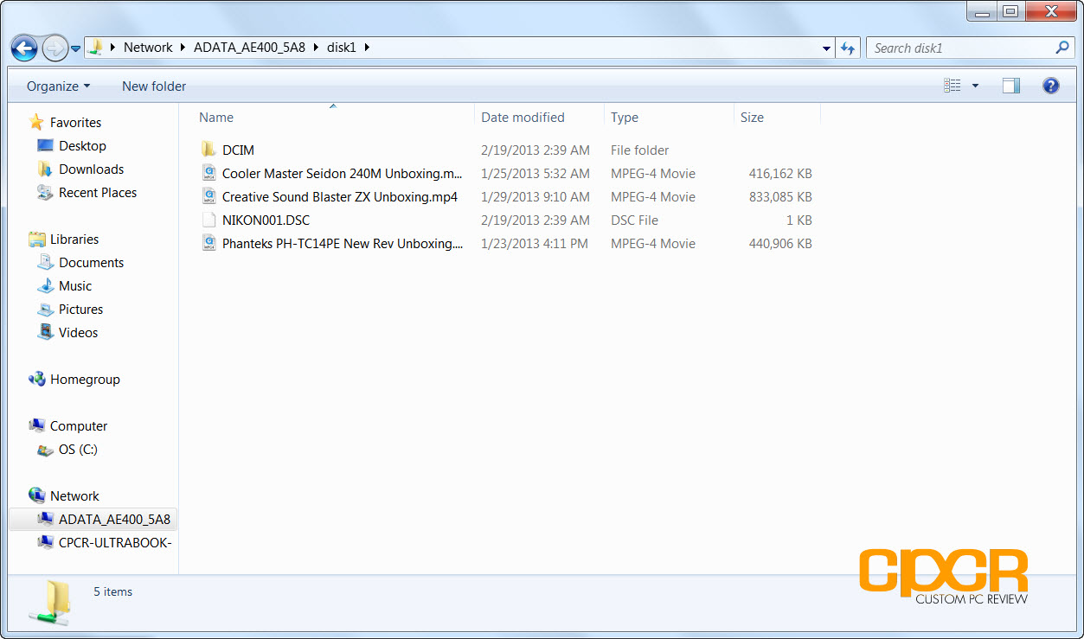Screen dimensions: 1084x639
Task: Select Network in the address breadcrumb
Action: pos(148,48)
